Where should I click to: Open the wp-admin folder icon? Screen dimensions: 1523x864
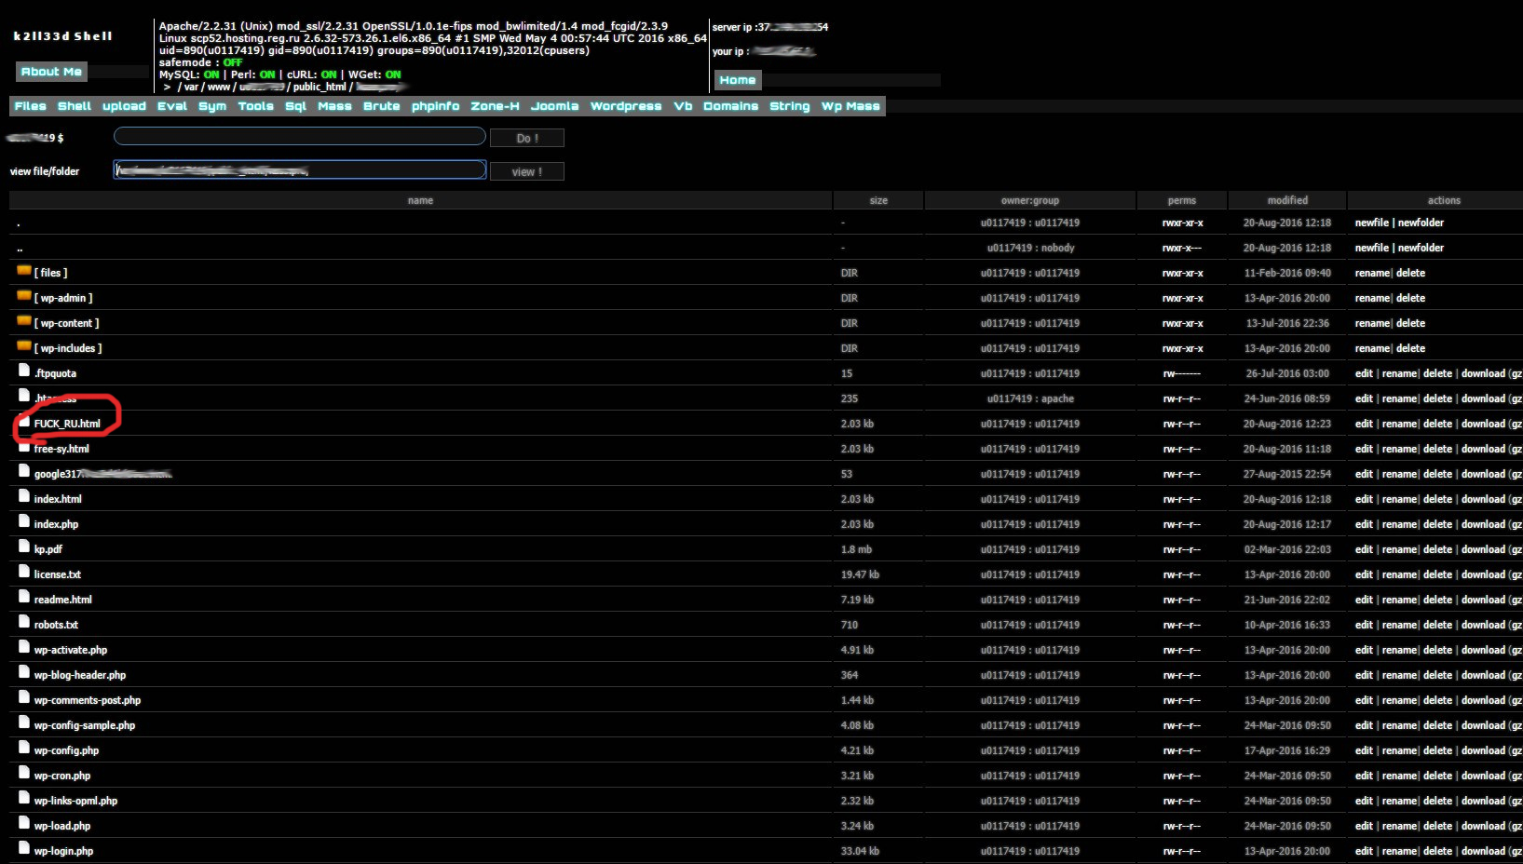click(24, 296)
